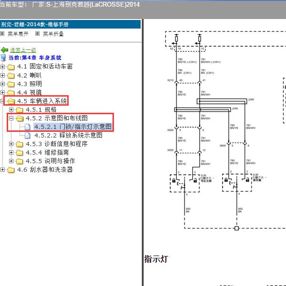This screenshot has height=286, width=286.
Task: Click the 返回上一级 back link
Action: [x=23, y=50]
